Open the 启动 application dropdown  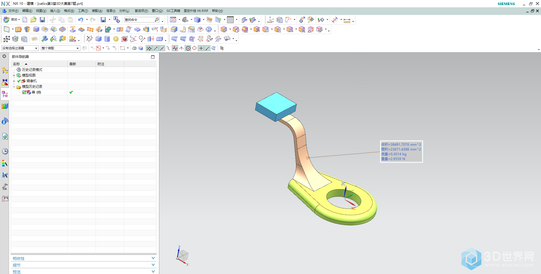pyautogui.click(x=12, y=20)
